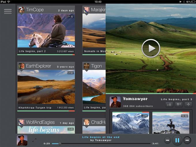Select the 3:41 total time
This screenshot has width=196, height=147.
pos(155,144)
